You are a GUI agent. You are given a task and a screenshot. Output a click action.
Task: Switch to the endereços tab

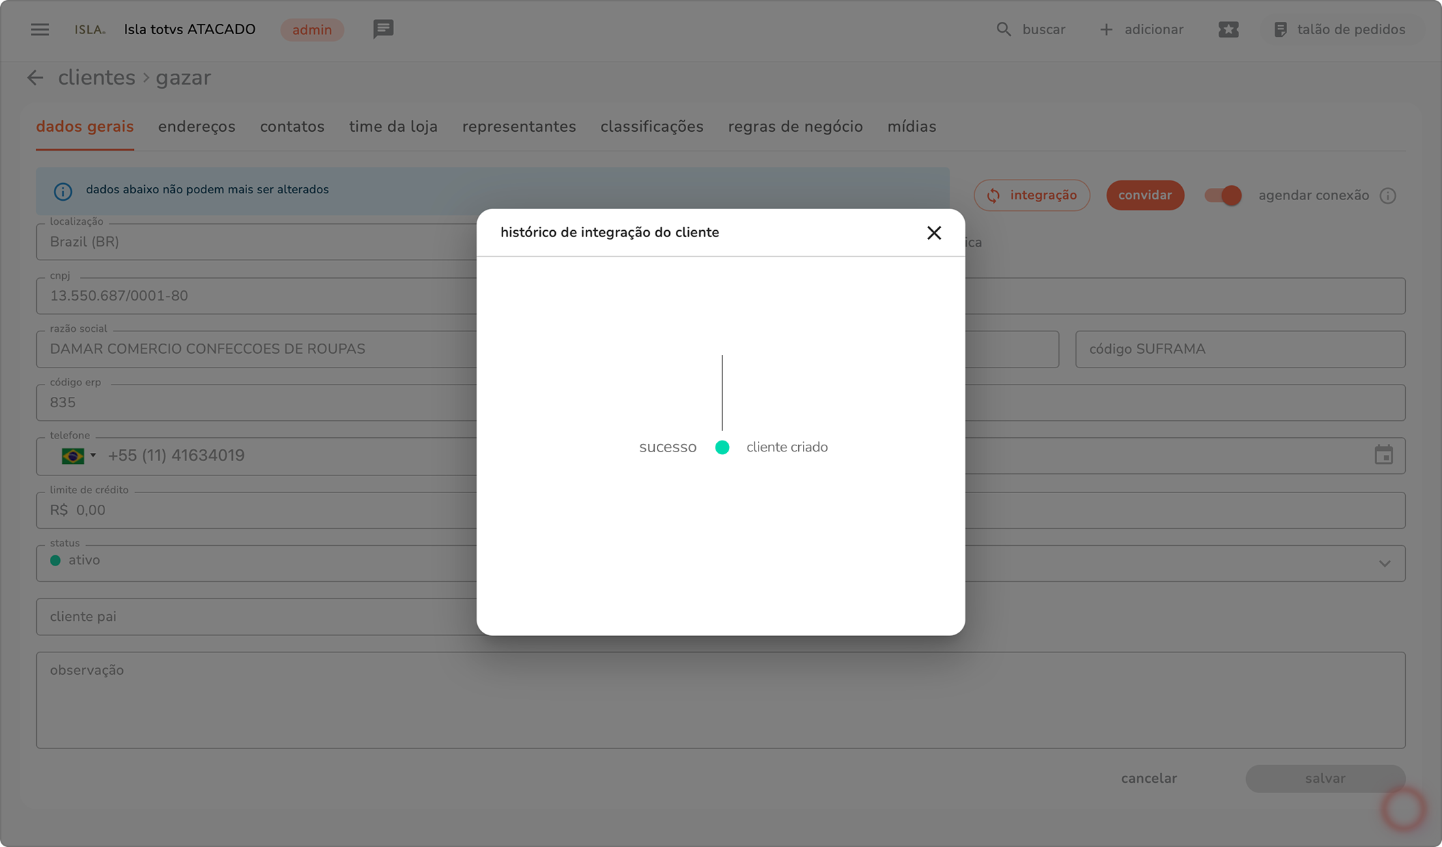click(197, 127)
